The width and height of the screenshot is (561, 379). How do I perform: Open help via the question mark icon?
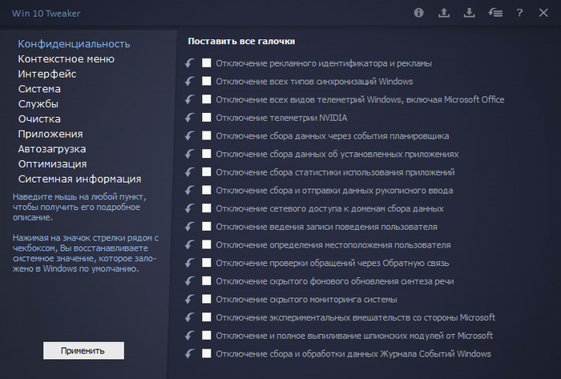520,13
